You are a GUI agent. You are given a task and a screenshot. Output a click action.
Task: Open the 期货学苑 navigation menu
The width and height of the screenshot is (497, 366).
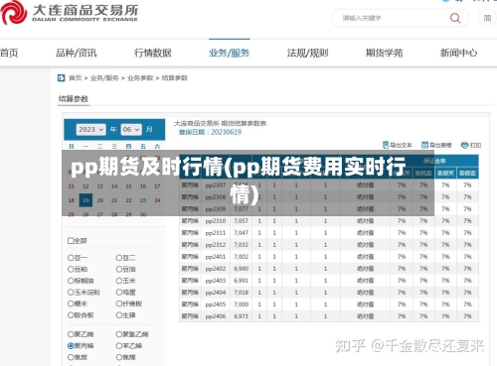tap(384, 53)
